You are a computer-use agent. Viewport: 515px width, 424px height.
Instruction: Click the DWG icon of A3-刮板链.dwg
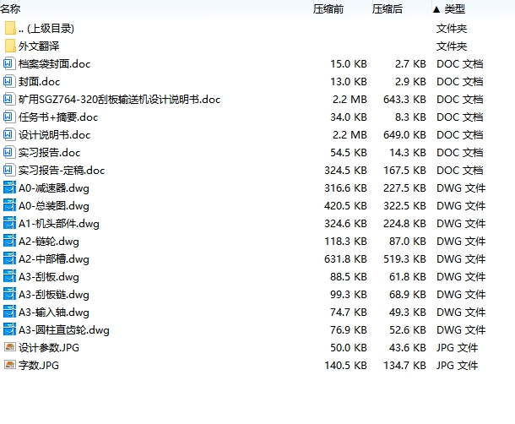pos(9,294)
